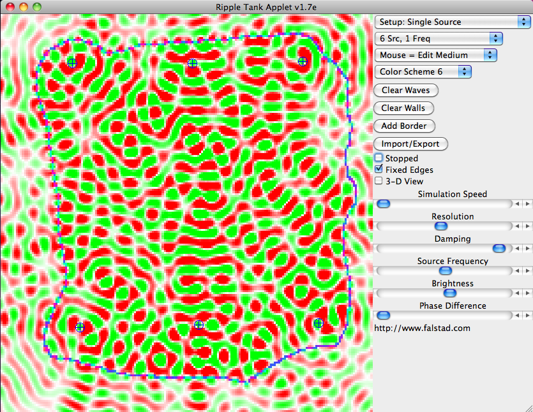Image resolution: width=533 pixels, height=412 pixels.
Task: Click the Resolution slider thumb
Action: pos(441,226)
